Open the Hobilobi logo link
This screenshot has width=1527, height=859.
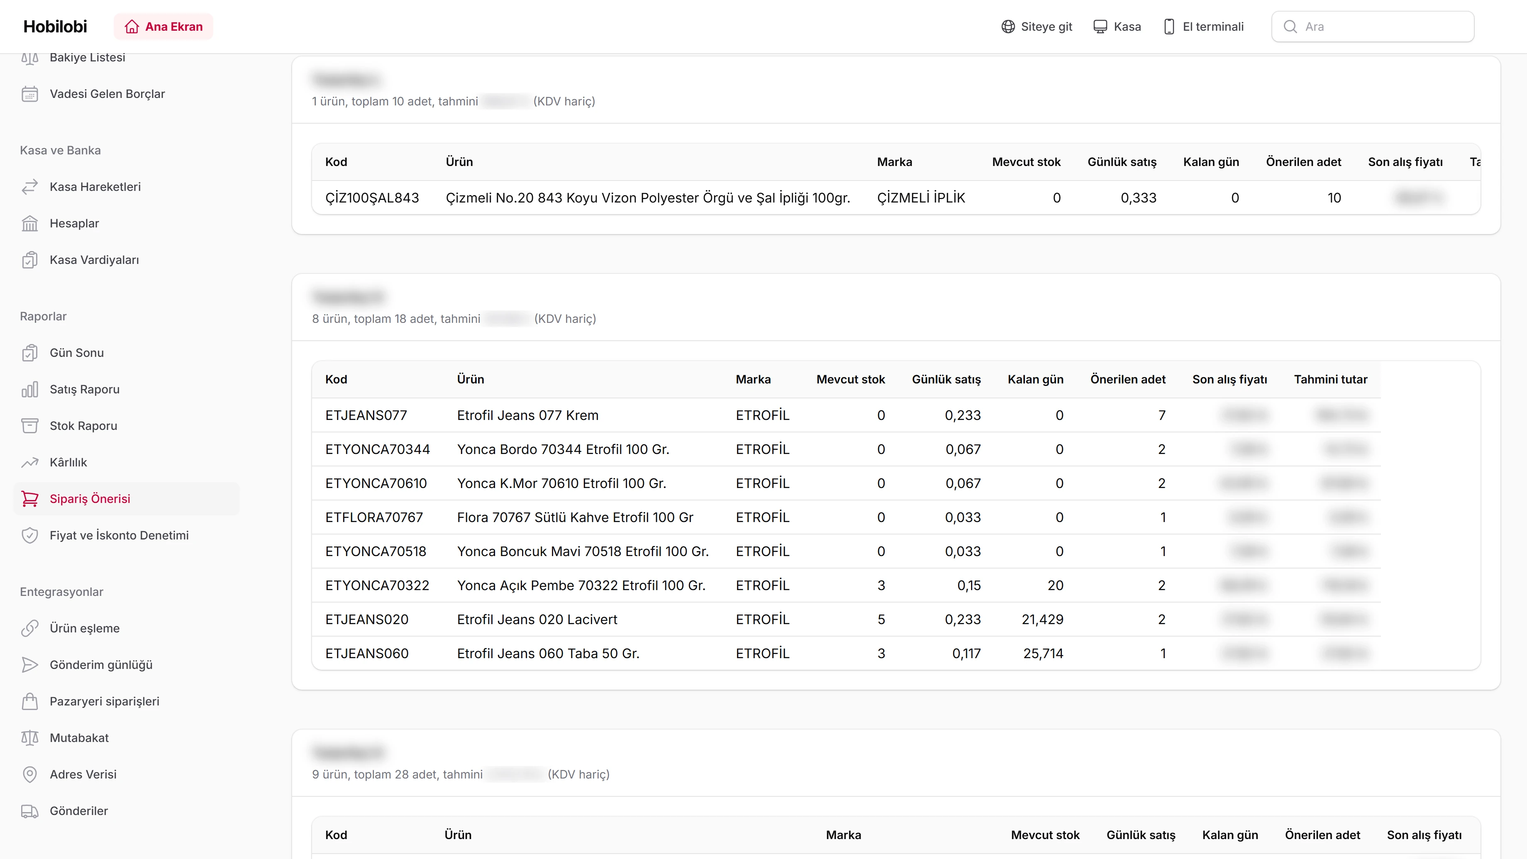55,27
